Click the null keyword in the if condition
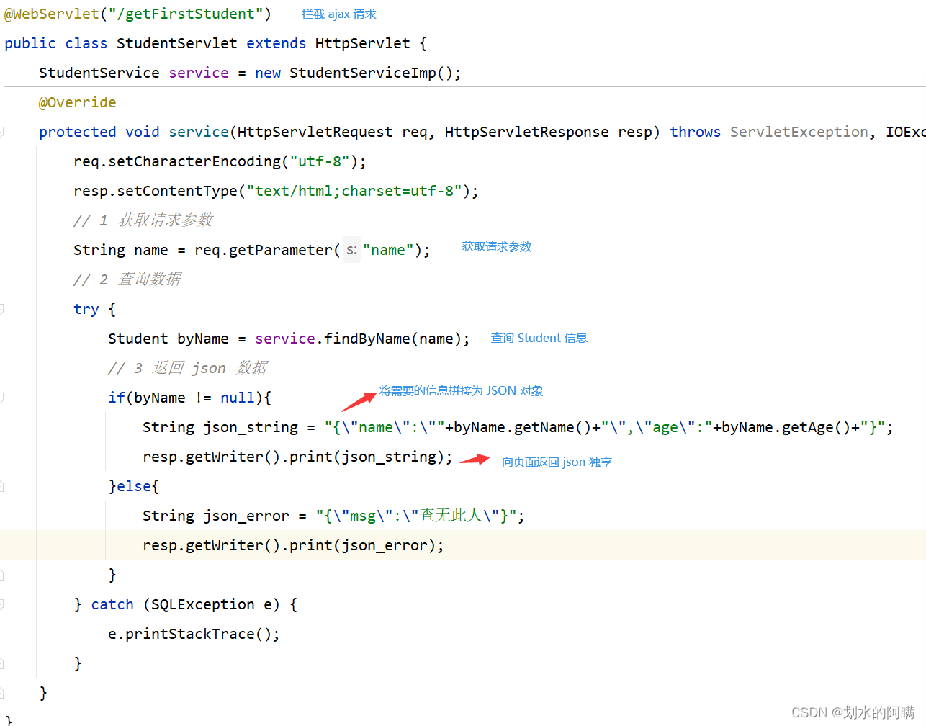The height and width of the screenshot is (726, 926). [238, 398]
